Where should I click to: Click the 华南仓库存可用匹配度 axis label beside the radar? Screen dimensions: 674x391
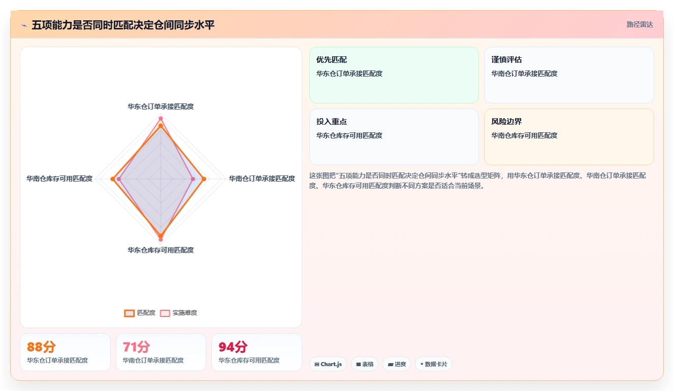[x=59, y=179]
